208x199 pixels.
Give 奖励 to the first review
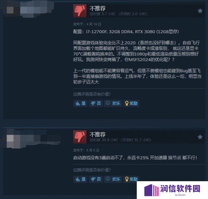tap(131, 103)
